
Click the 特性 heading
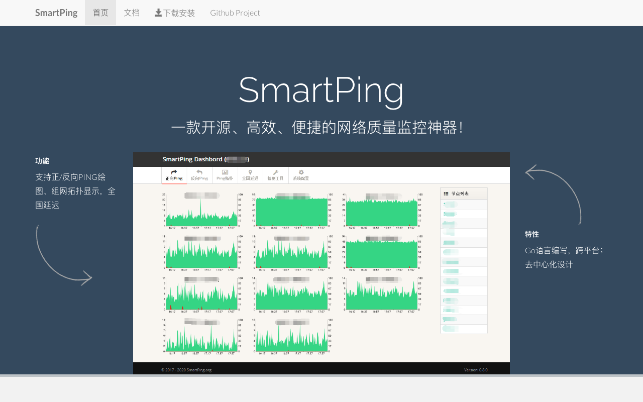532,234
